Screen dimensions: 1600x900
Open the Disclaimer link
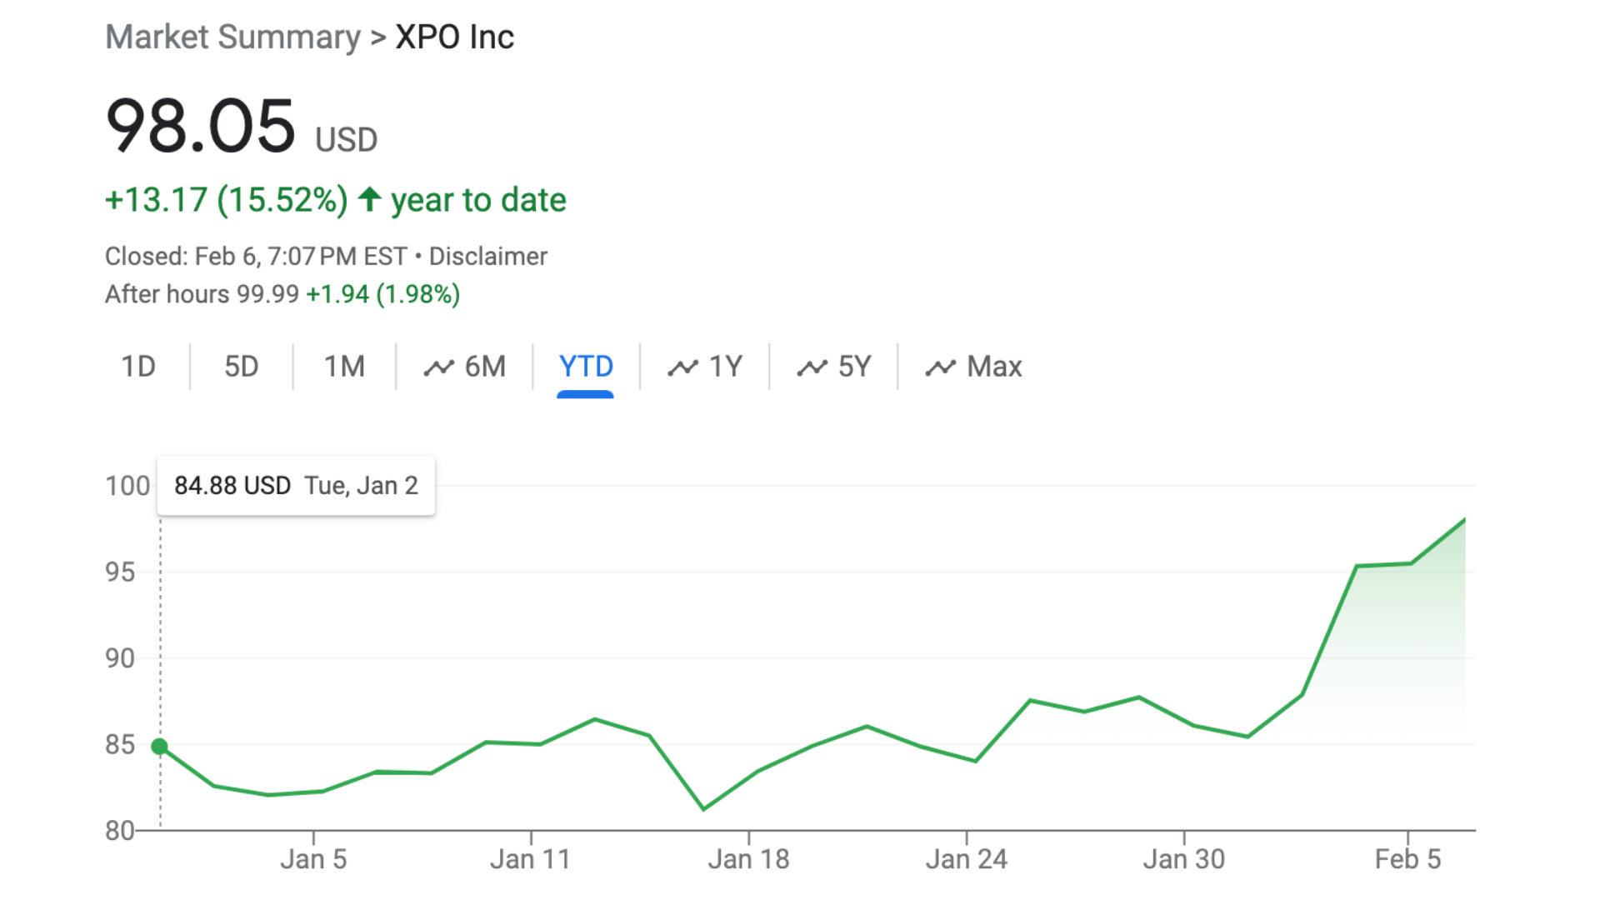(x=487, y=256)
